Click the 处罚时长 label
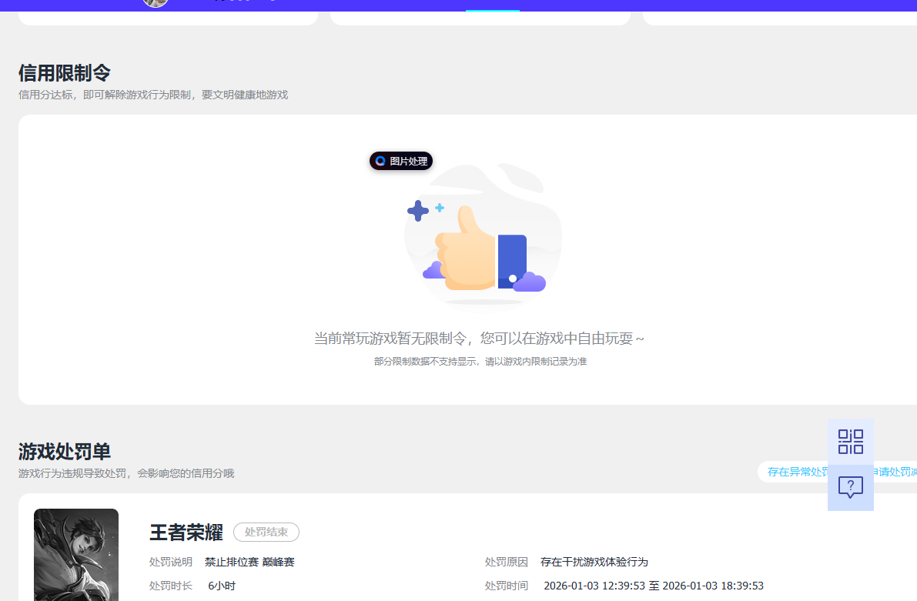 (171, 586)
